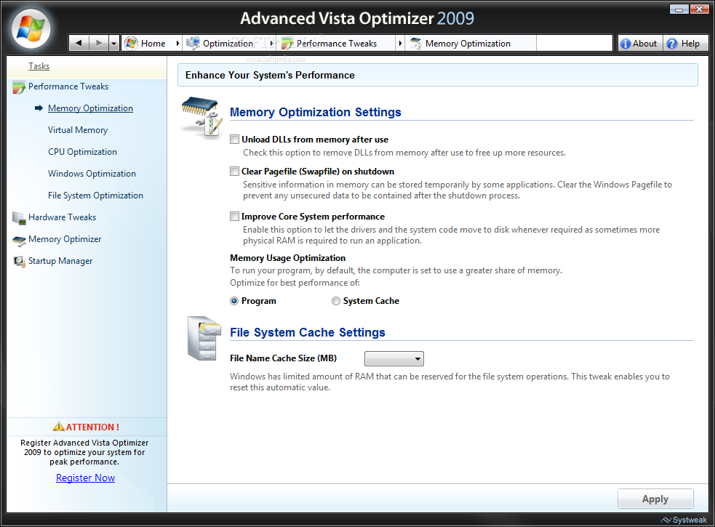Expand the arrow after Performance Tweaks breadcrumb
Screen dimensions: 715x527
click(400, 44)
